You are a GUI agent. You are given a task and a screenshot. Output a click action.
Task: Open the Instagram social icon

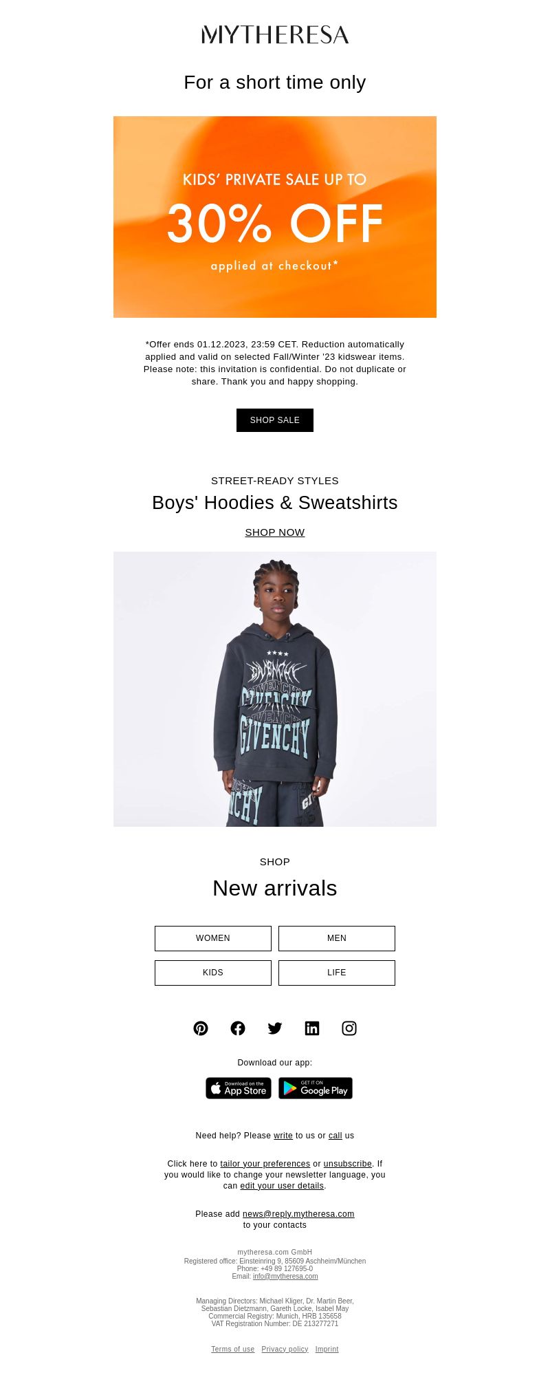point(349,1028)
